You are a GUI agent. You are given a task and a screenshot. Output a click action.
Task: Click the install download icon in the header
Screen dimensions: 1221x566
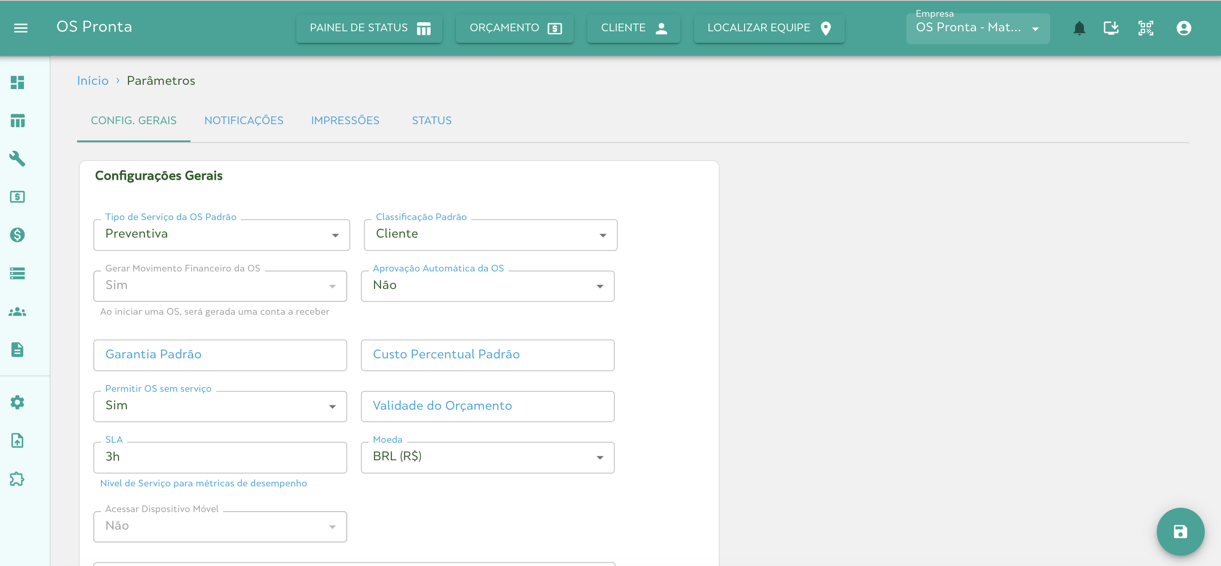(x=1111, y=28)
